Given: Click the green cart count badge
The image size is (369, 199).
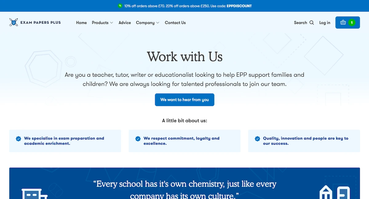Looking at the screenshot, I should pyautogui.click(x=352, y=22).
